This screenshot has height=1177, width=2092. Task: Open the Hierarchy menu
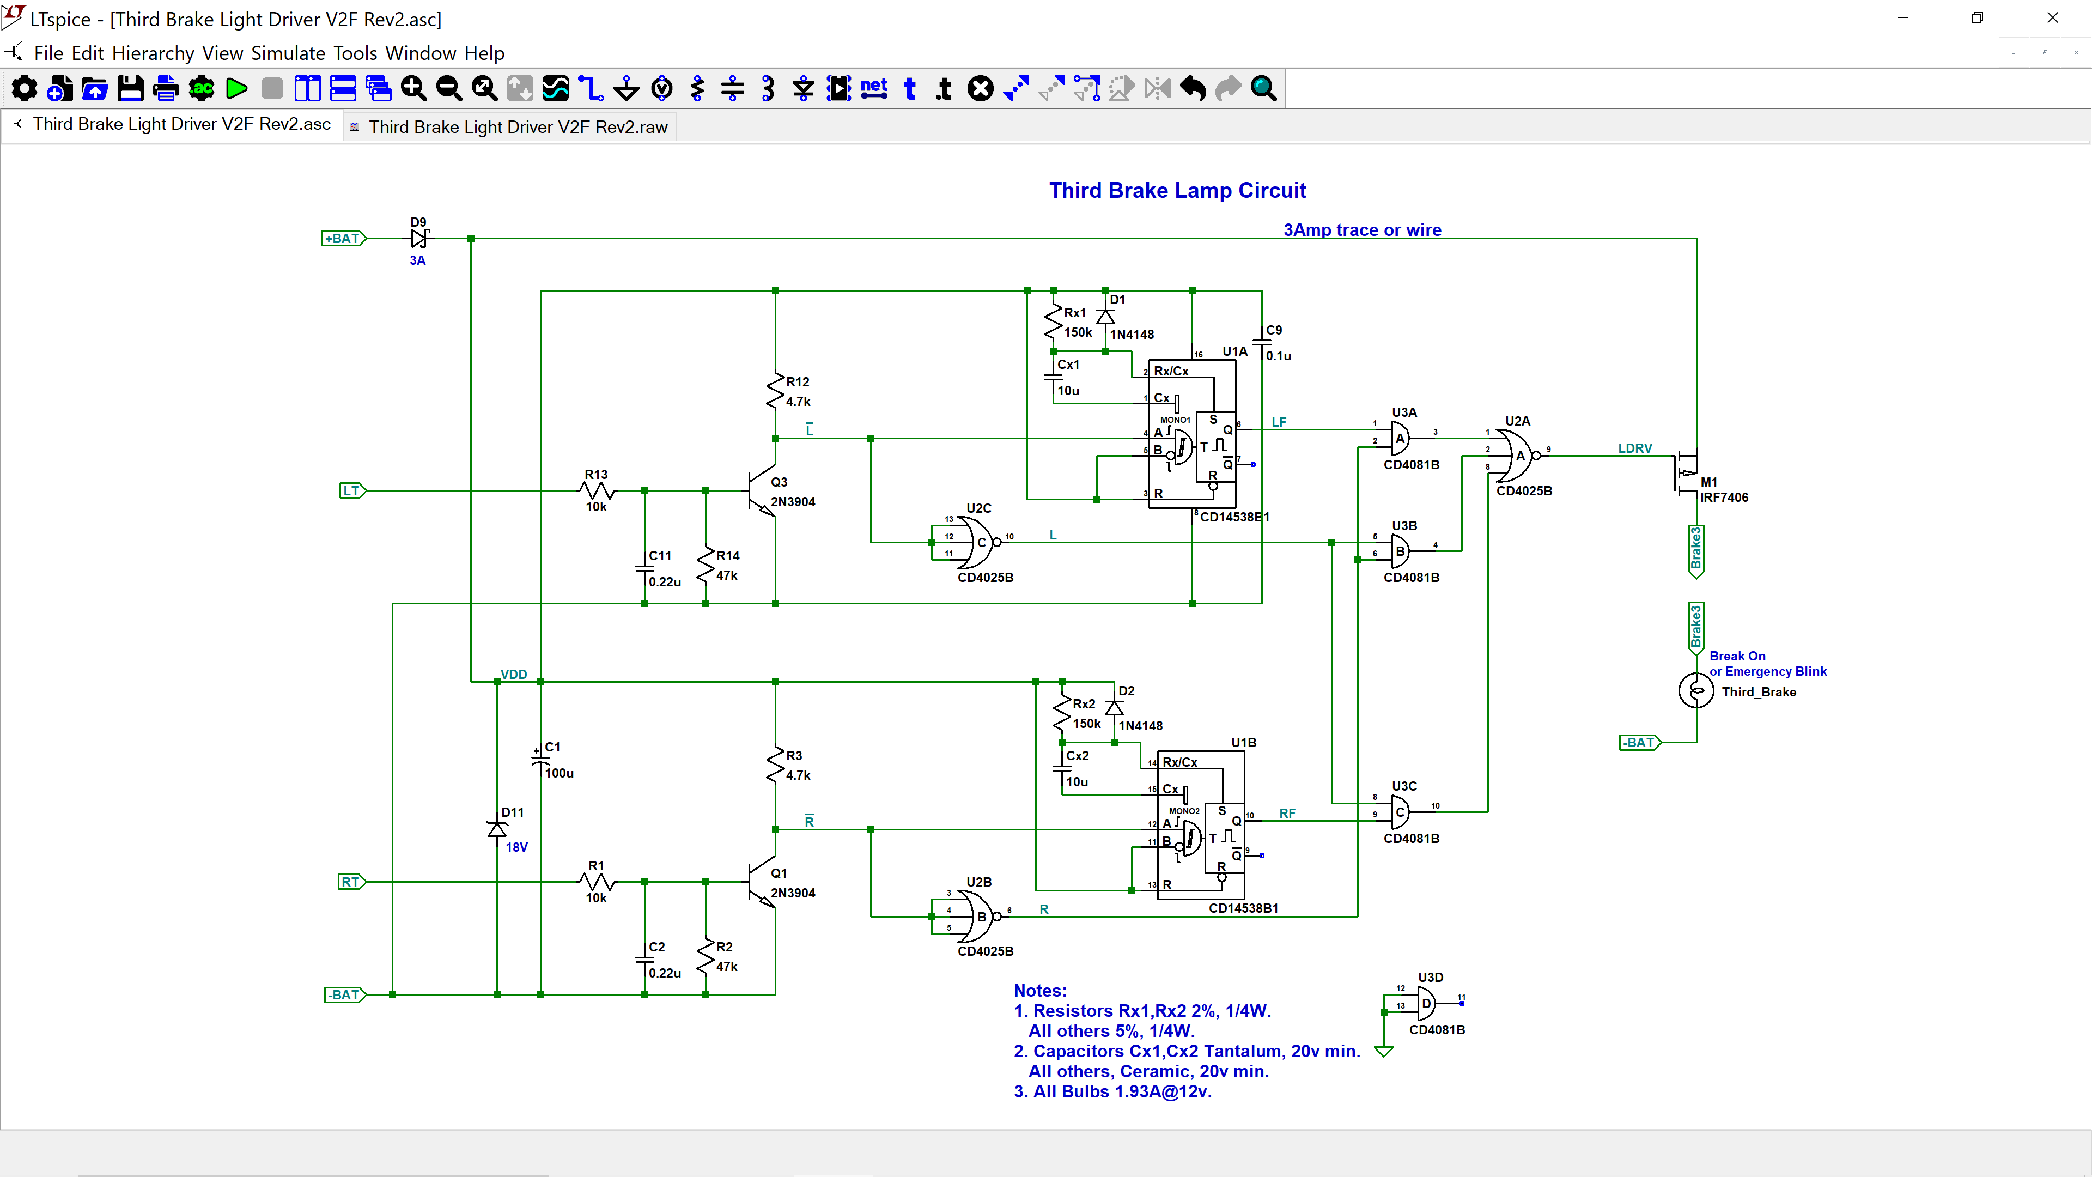tap(154, 53)
